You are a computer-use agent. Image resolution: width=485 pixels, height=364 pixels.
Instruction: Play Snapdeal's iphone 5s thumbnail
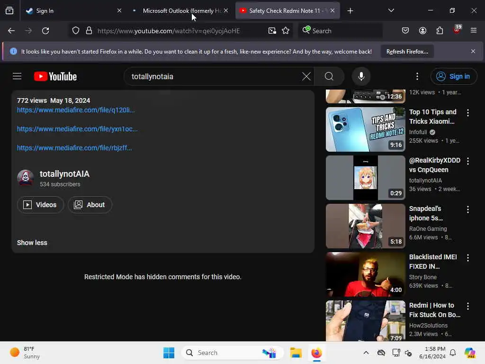coord(365,226)
